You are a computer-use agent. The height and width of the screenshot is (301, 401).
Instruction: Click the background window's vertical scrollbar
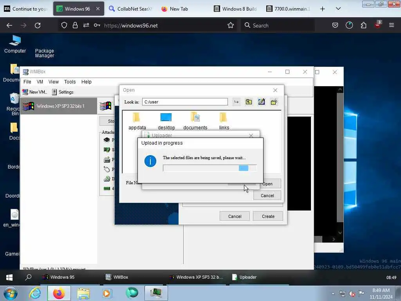(340, 160)
